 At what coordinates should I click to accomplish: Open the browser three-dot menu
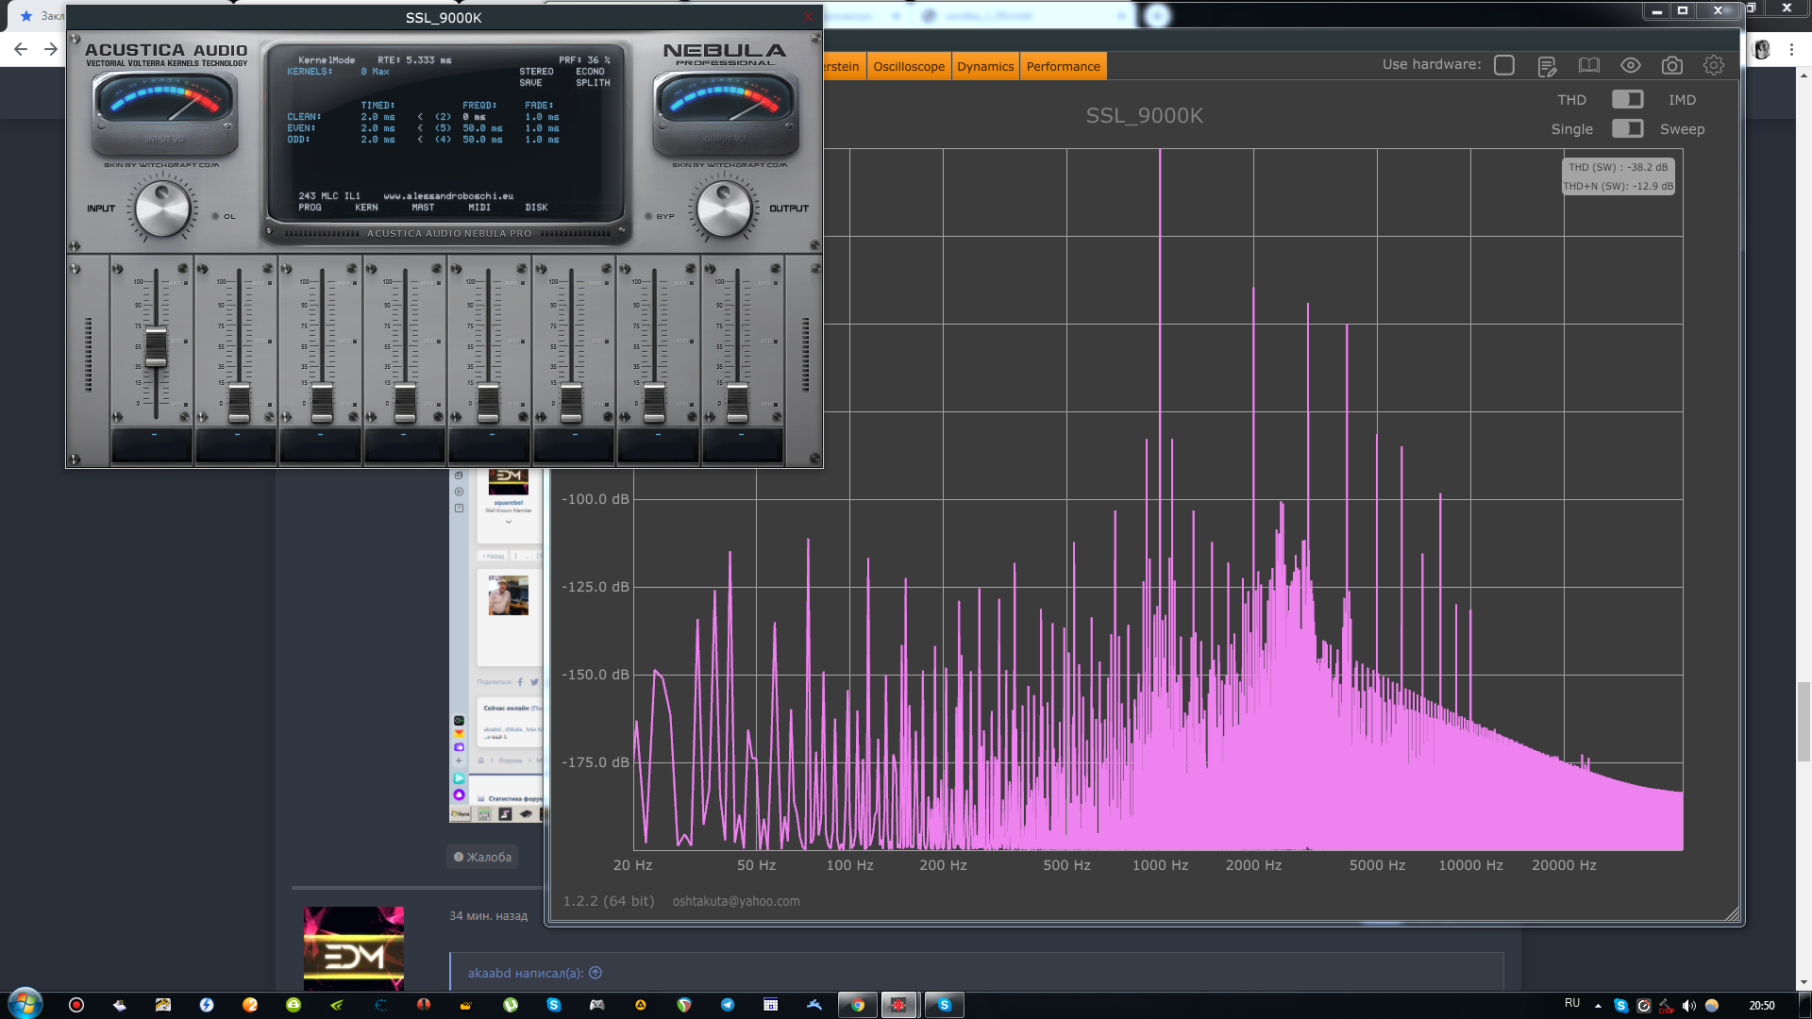pos(1791,49)
